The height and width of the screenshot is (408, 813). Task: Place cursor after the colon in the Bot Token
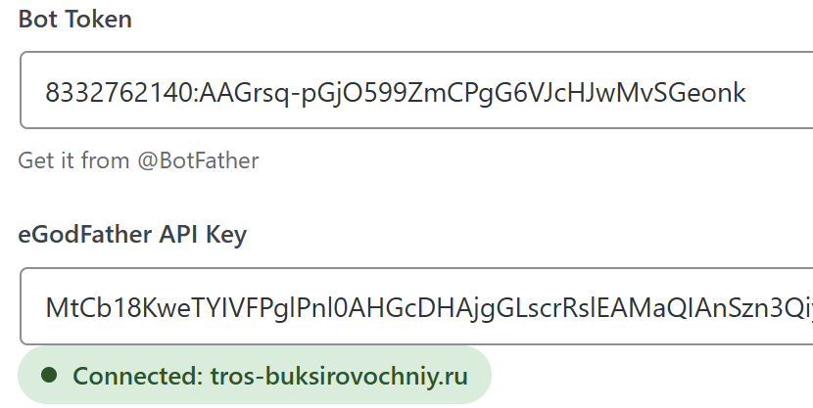pos(199,93)
